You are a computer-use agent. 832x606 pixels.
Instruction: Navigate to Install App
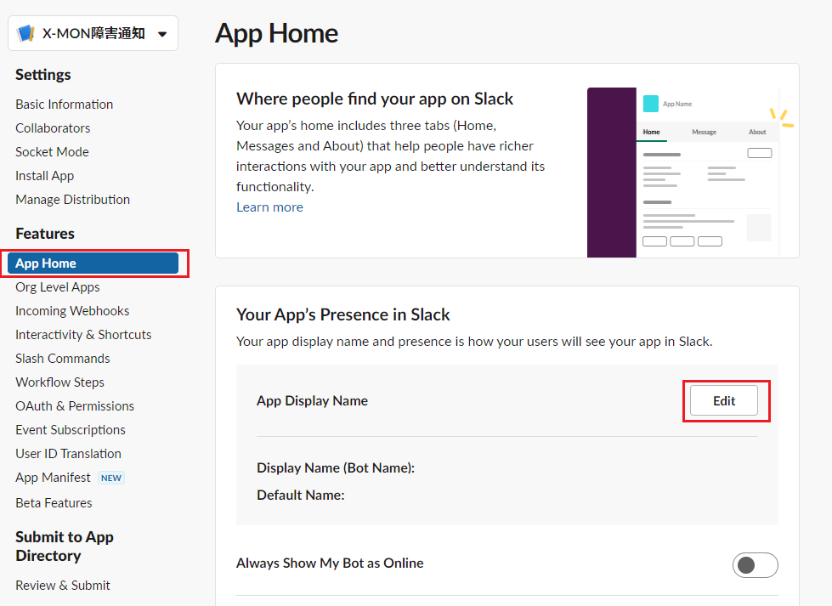[x=44, y=176]
